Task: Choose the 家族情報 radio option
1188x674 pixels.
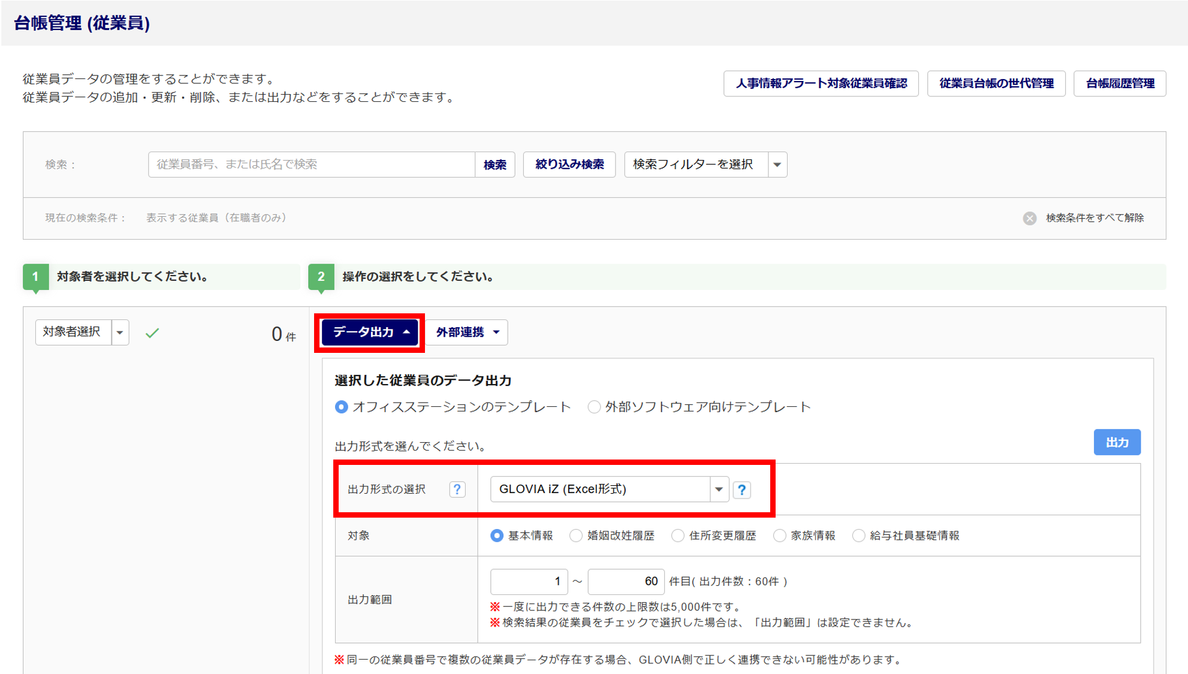Action: click(779, 536)
